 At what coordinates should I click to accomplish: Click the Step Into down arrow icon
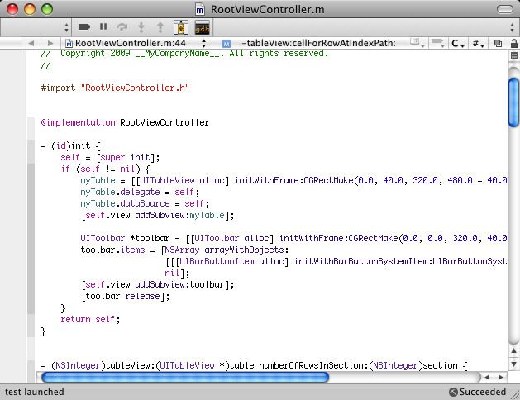click(x=141, y=27)
